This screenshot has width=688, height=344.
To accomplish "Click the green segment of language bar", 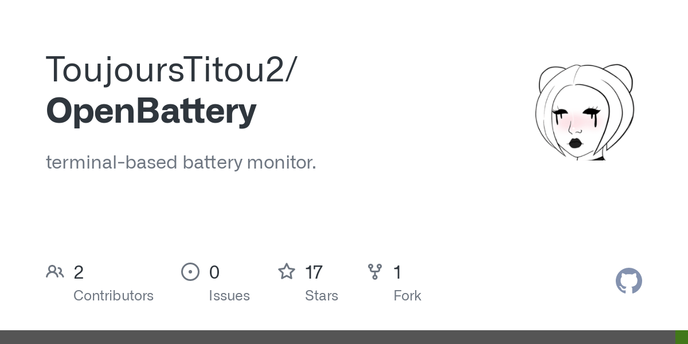I will [682, 337].
